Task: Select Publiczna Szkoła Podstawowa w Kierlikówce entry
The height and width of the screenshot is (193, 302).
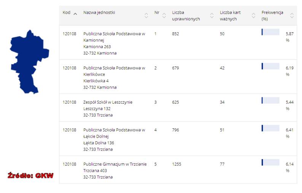Action: click(178, 77)
